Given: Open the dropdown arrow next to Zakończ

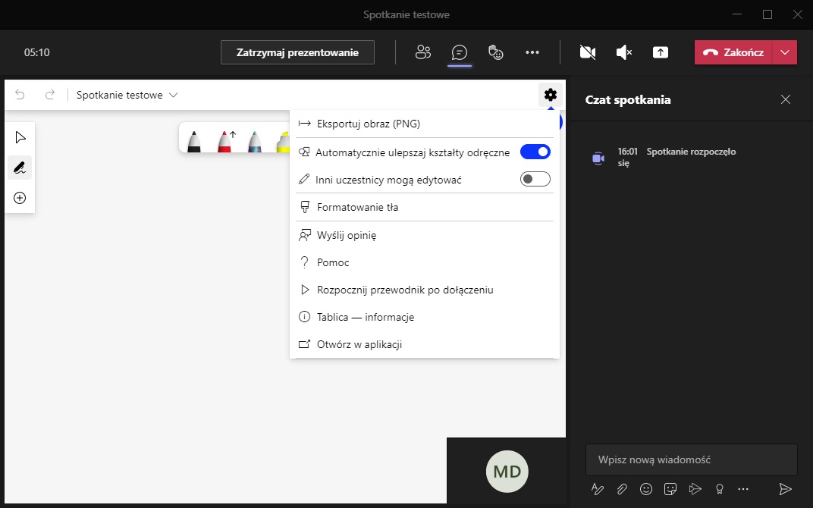Looking at the screenshot, I should click(x=785, y=52).
